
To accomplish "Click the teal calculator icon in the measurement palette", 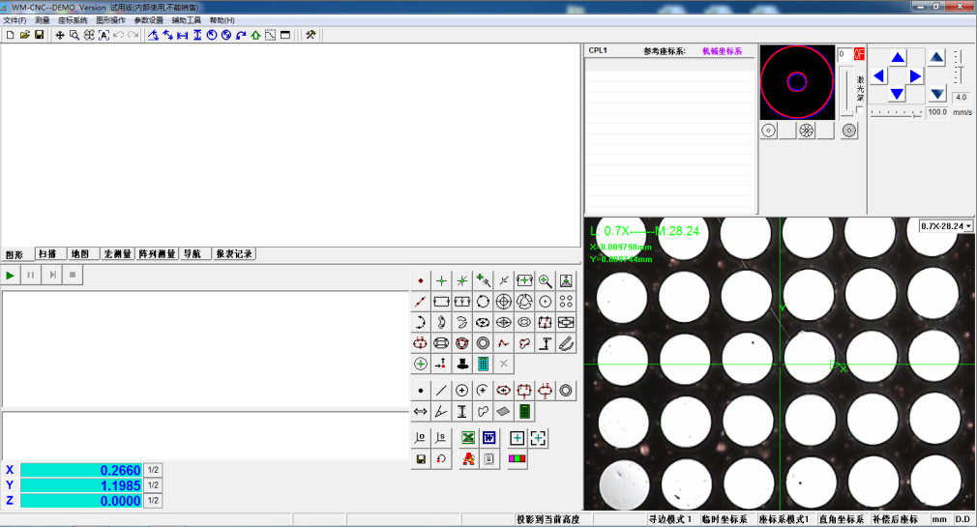I will [x=483, y=364].
